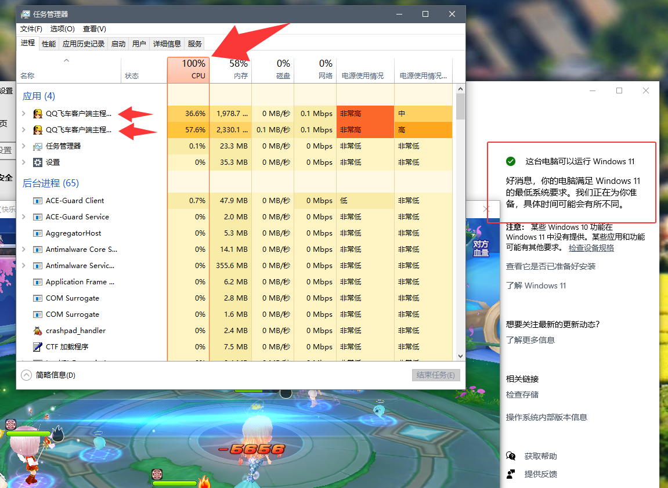Select the 任务管理器 process row icon

(x=38, y=146)
